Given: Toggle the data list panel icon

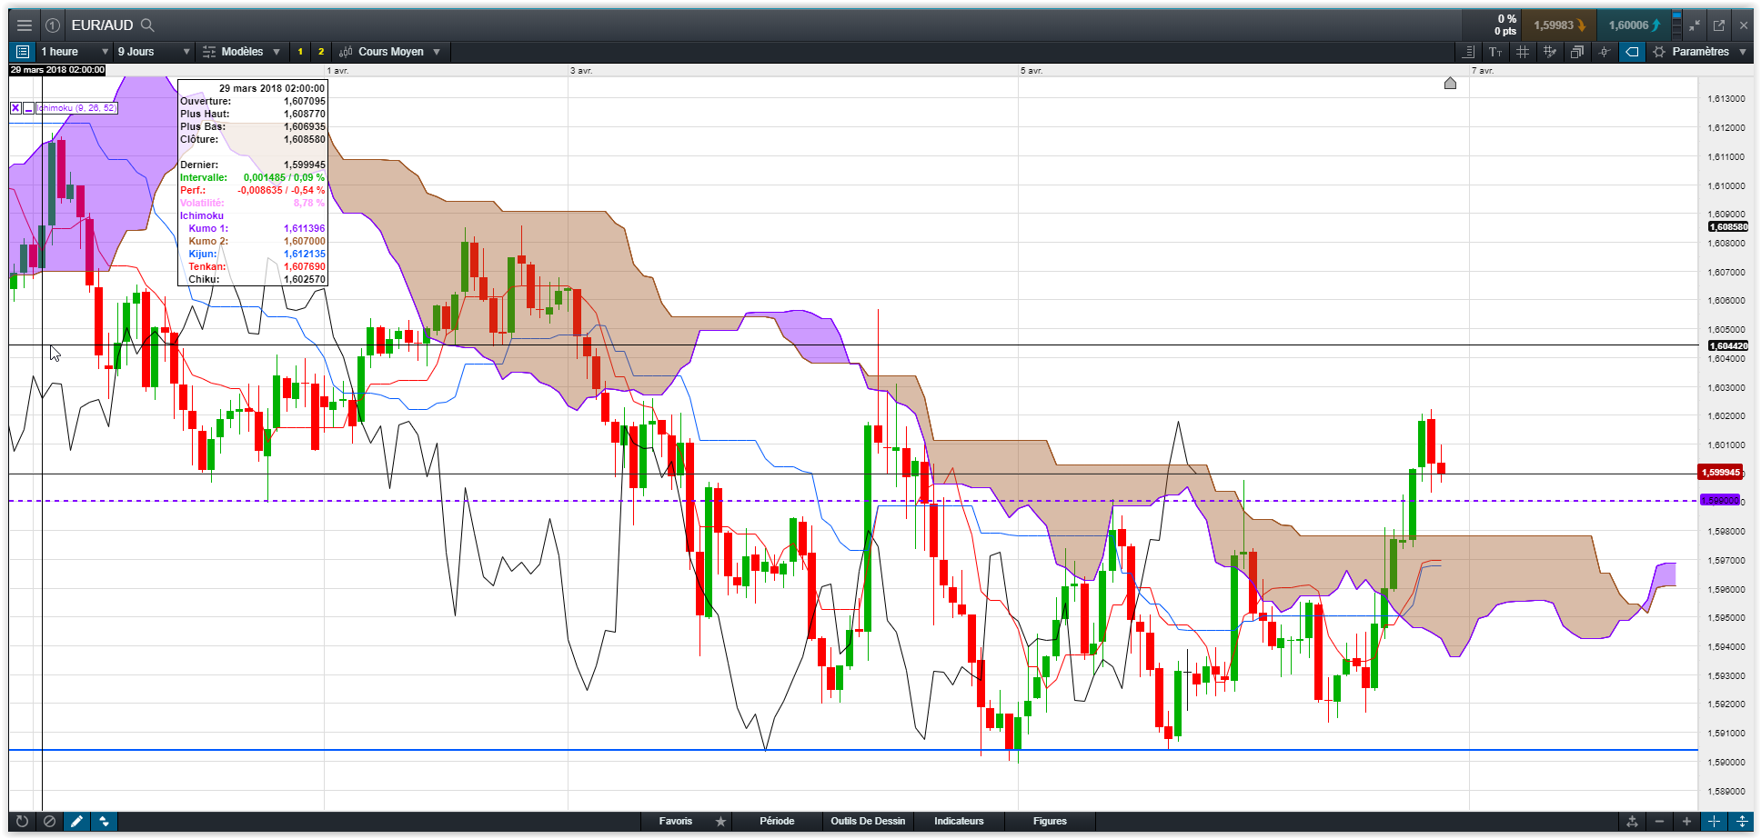Looking at the screenshot, I should pyautogui.click(x=23, y=52).
